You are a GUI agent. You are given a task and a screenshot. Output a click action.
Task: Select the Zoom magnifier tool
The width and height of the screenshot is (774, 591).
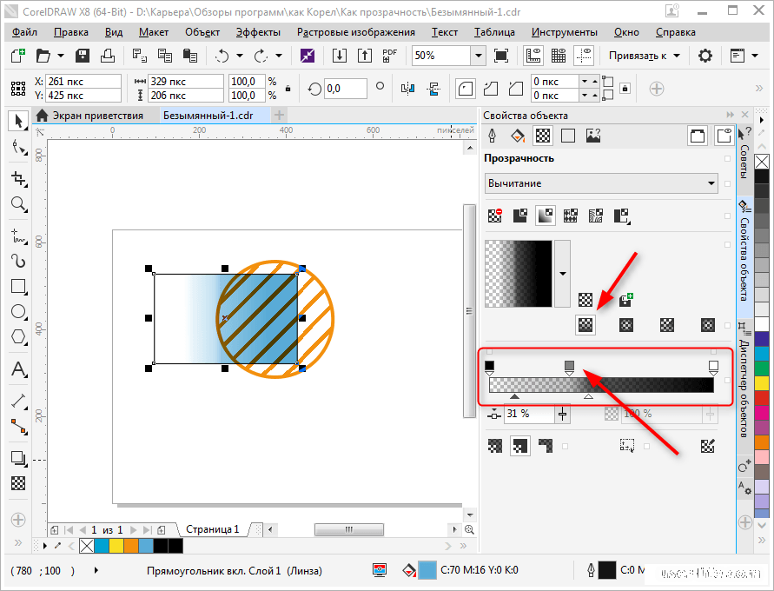pyautogui.click(x=19, y=204)
